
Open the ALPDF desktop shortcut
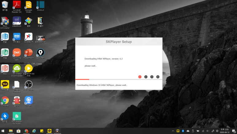tap(17, 101)
